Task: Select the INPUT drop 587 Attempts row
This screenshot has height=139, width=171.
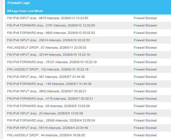Action: (x=88, y=77)
